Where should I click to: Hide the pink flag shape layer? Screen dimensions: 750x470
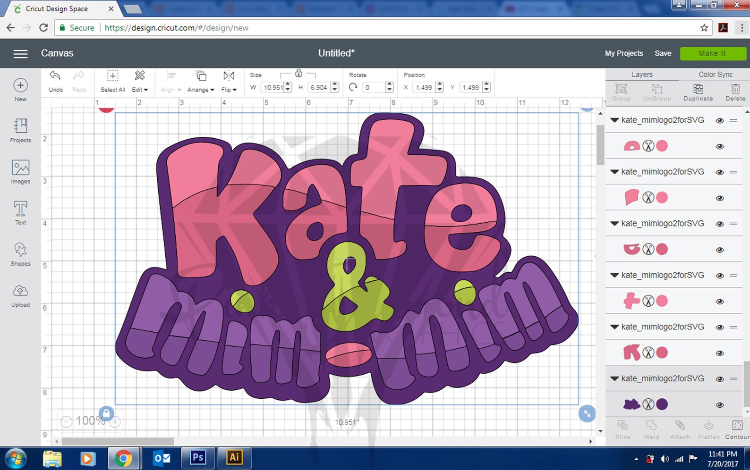[x=720, y=198]
